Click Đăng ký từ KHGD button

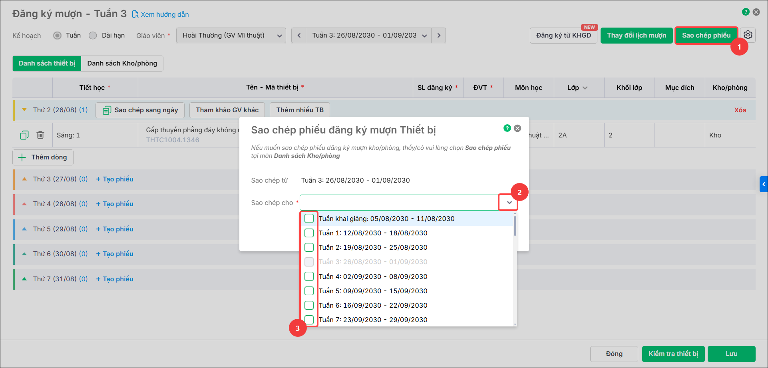point(563,36)
